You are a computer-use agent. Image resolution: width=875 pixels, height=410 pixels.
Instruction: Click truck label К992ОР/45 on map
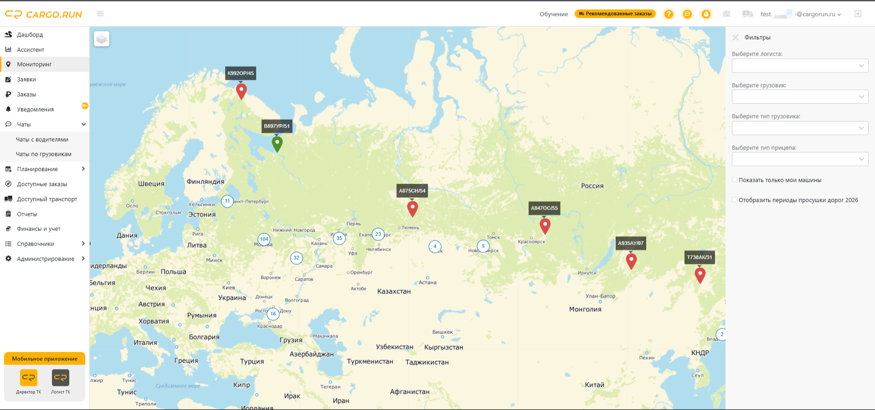tap(241, 73)
